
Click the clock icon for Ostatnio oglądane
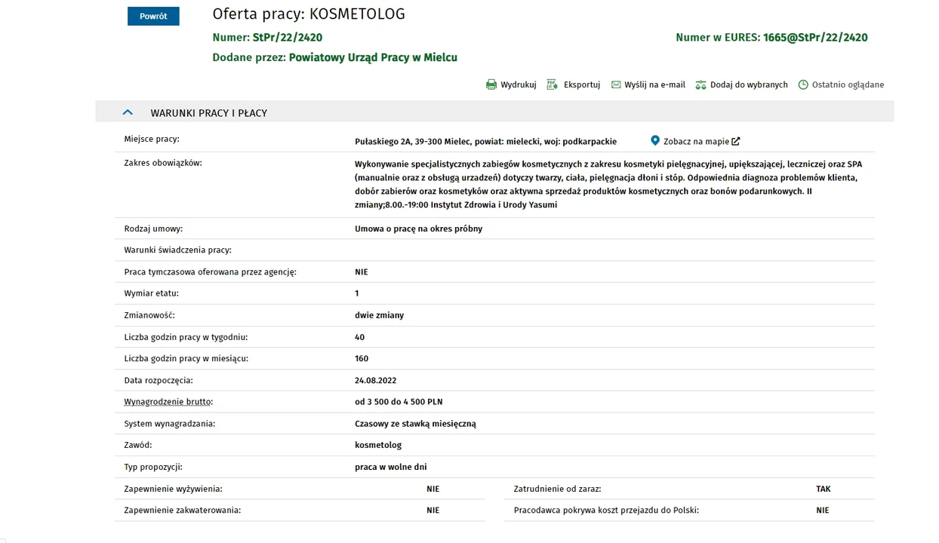click(803, 84)
